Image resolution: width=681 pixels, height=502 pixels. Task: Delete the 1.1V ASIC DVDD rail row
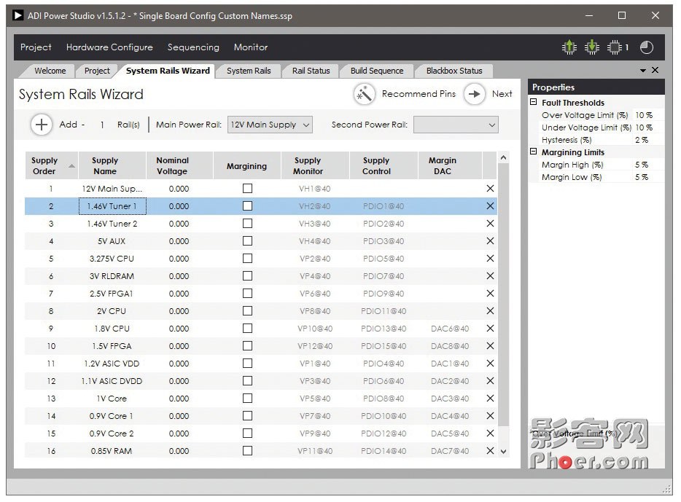pos(490,380)
